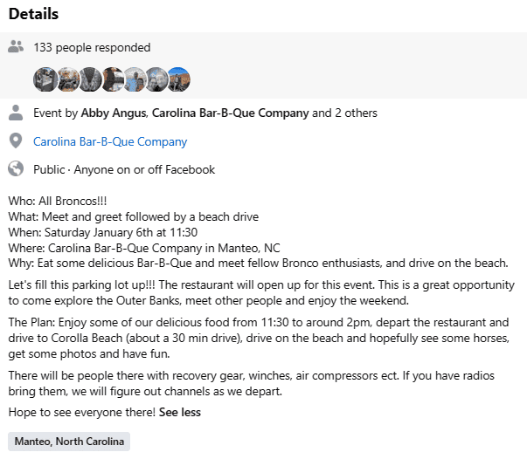Screen dimensions: 527x459
Task: Open the third responder profile picture
Action: tap(91, 79)
